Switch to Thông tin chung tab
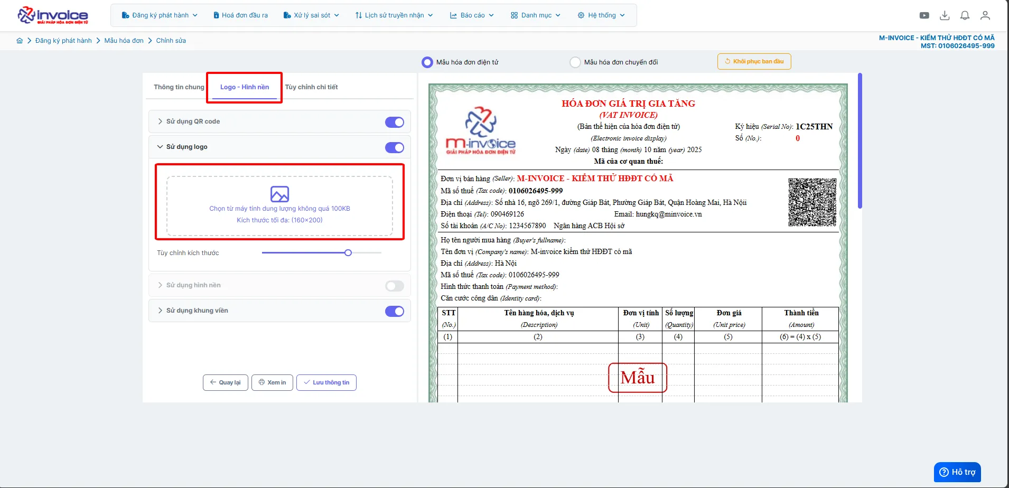This screenshot has height=488, width=1009. coord(179,87)
